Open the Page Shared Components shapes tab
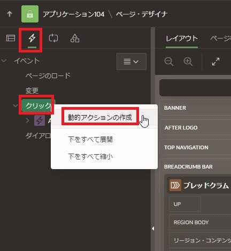Screen dimensions: 231x251 [x=75, y=38]
